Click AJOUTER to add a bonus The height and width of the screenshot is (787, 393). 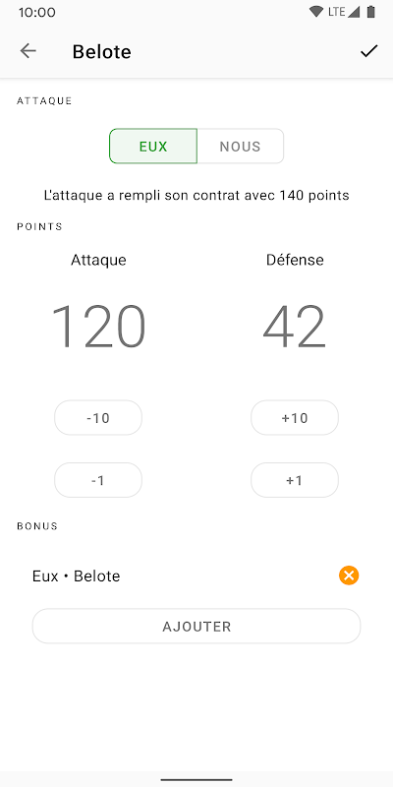point(196,627)
